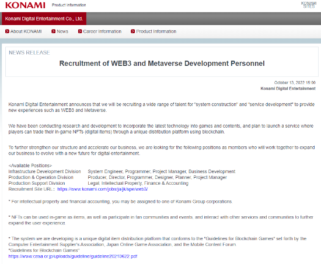Go to the News section
The height and width of the screenshot is (264, 321).
coord(62,31)
